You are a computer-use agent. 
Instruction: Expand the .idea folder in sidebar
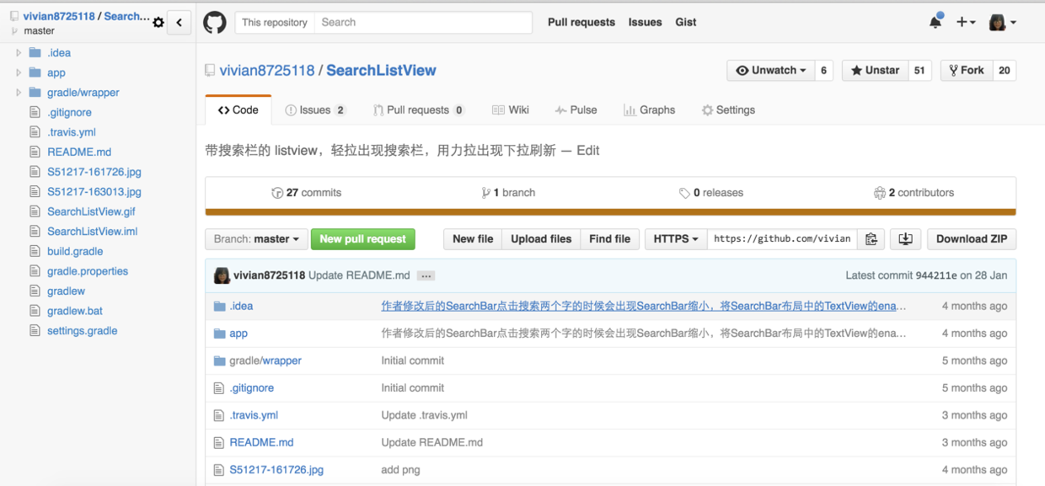(19, 52)
